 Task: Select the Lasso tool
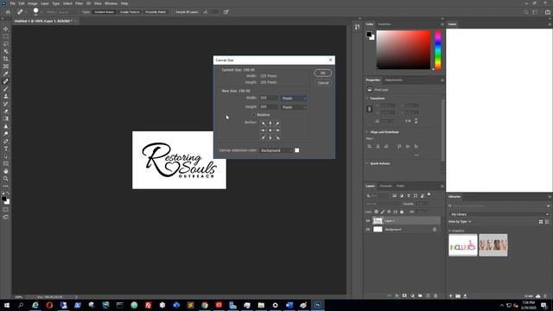[6, 44]
